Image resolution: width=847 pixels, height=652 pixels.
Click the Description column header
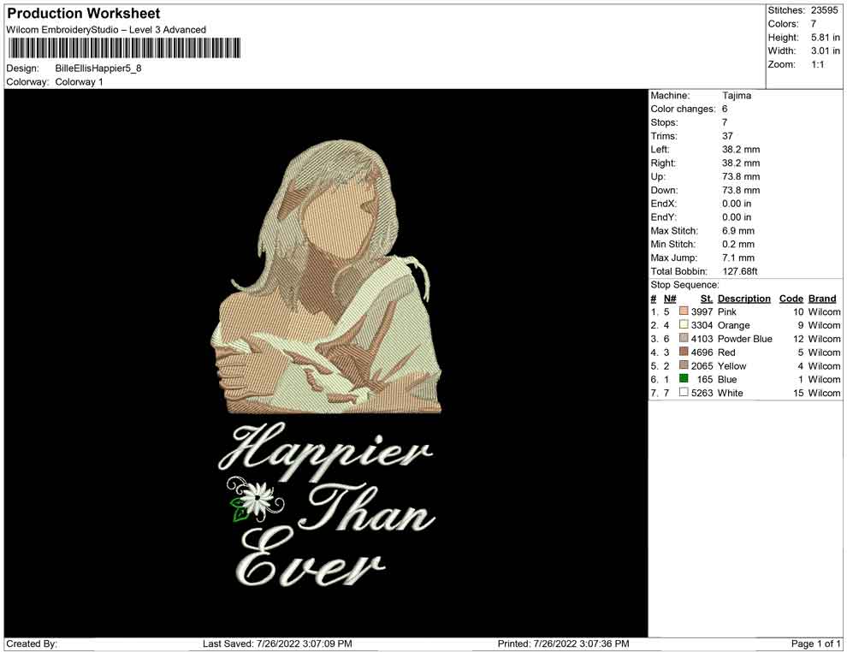743,299
